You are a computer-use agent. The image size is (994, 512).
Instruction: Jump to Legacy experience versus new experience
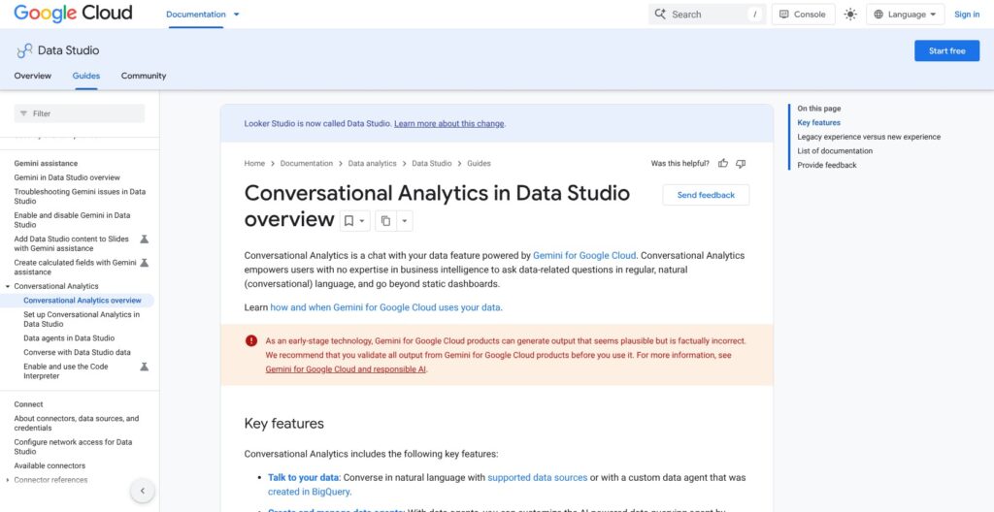(869, 137)
